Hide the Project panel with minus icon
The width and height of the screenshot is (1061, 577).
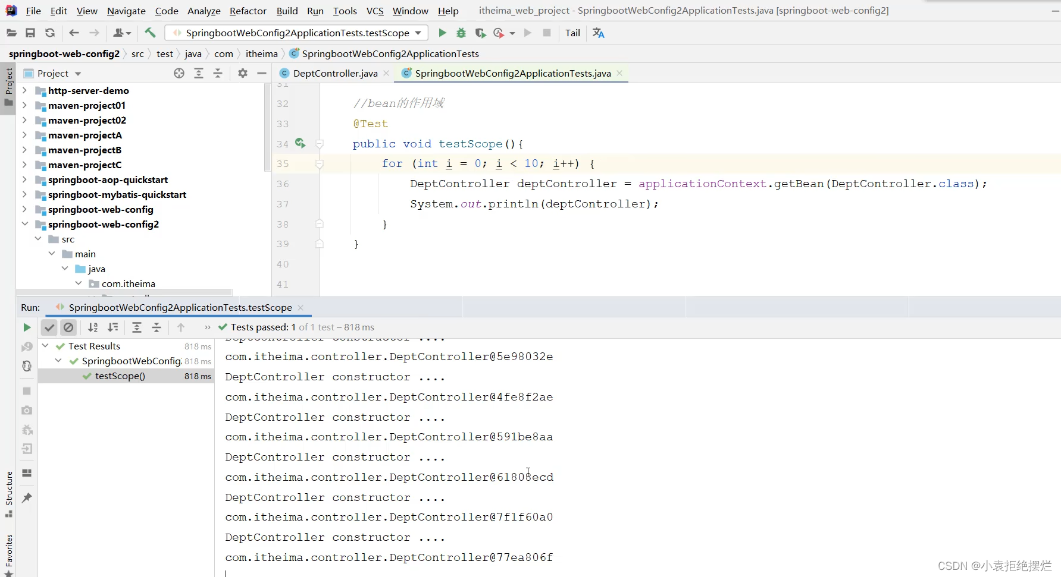click(262, 73)
